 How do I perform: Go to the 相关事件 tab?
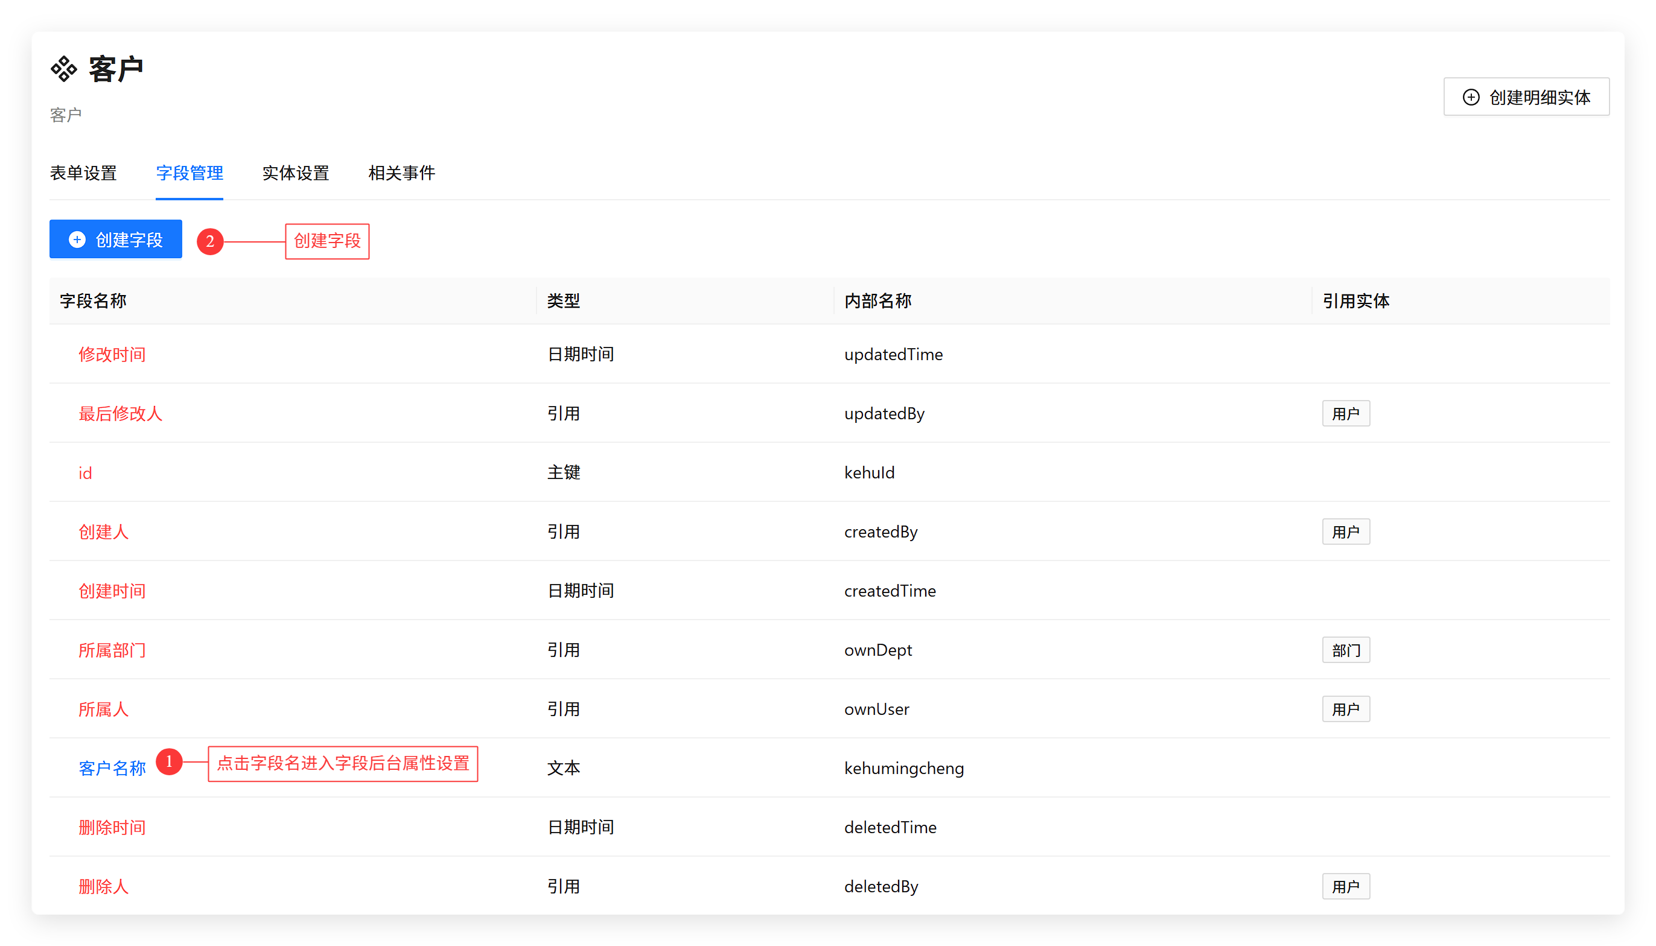[402, 173]
